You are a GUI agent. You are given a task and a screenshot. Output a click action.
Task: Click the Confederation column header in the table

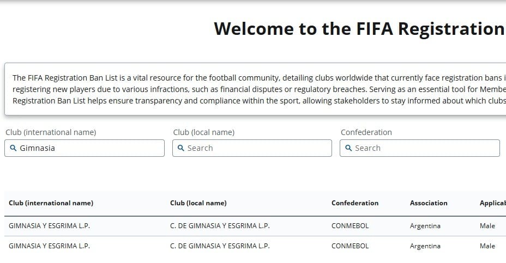[x=355, y=203]
